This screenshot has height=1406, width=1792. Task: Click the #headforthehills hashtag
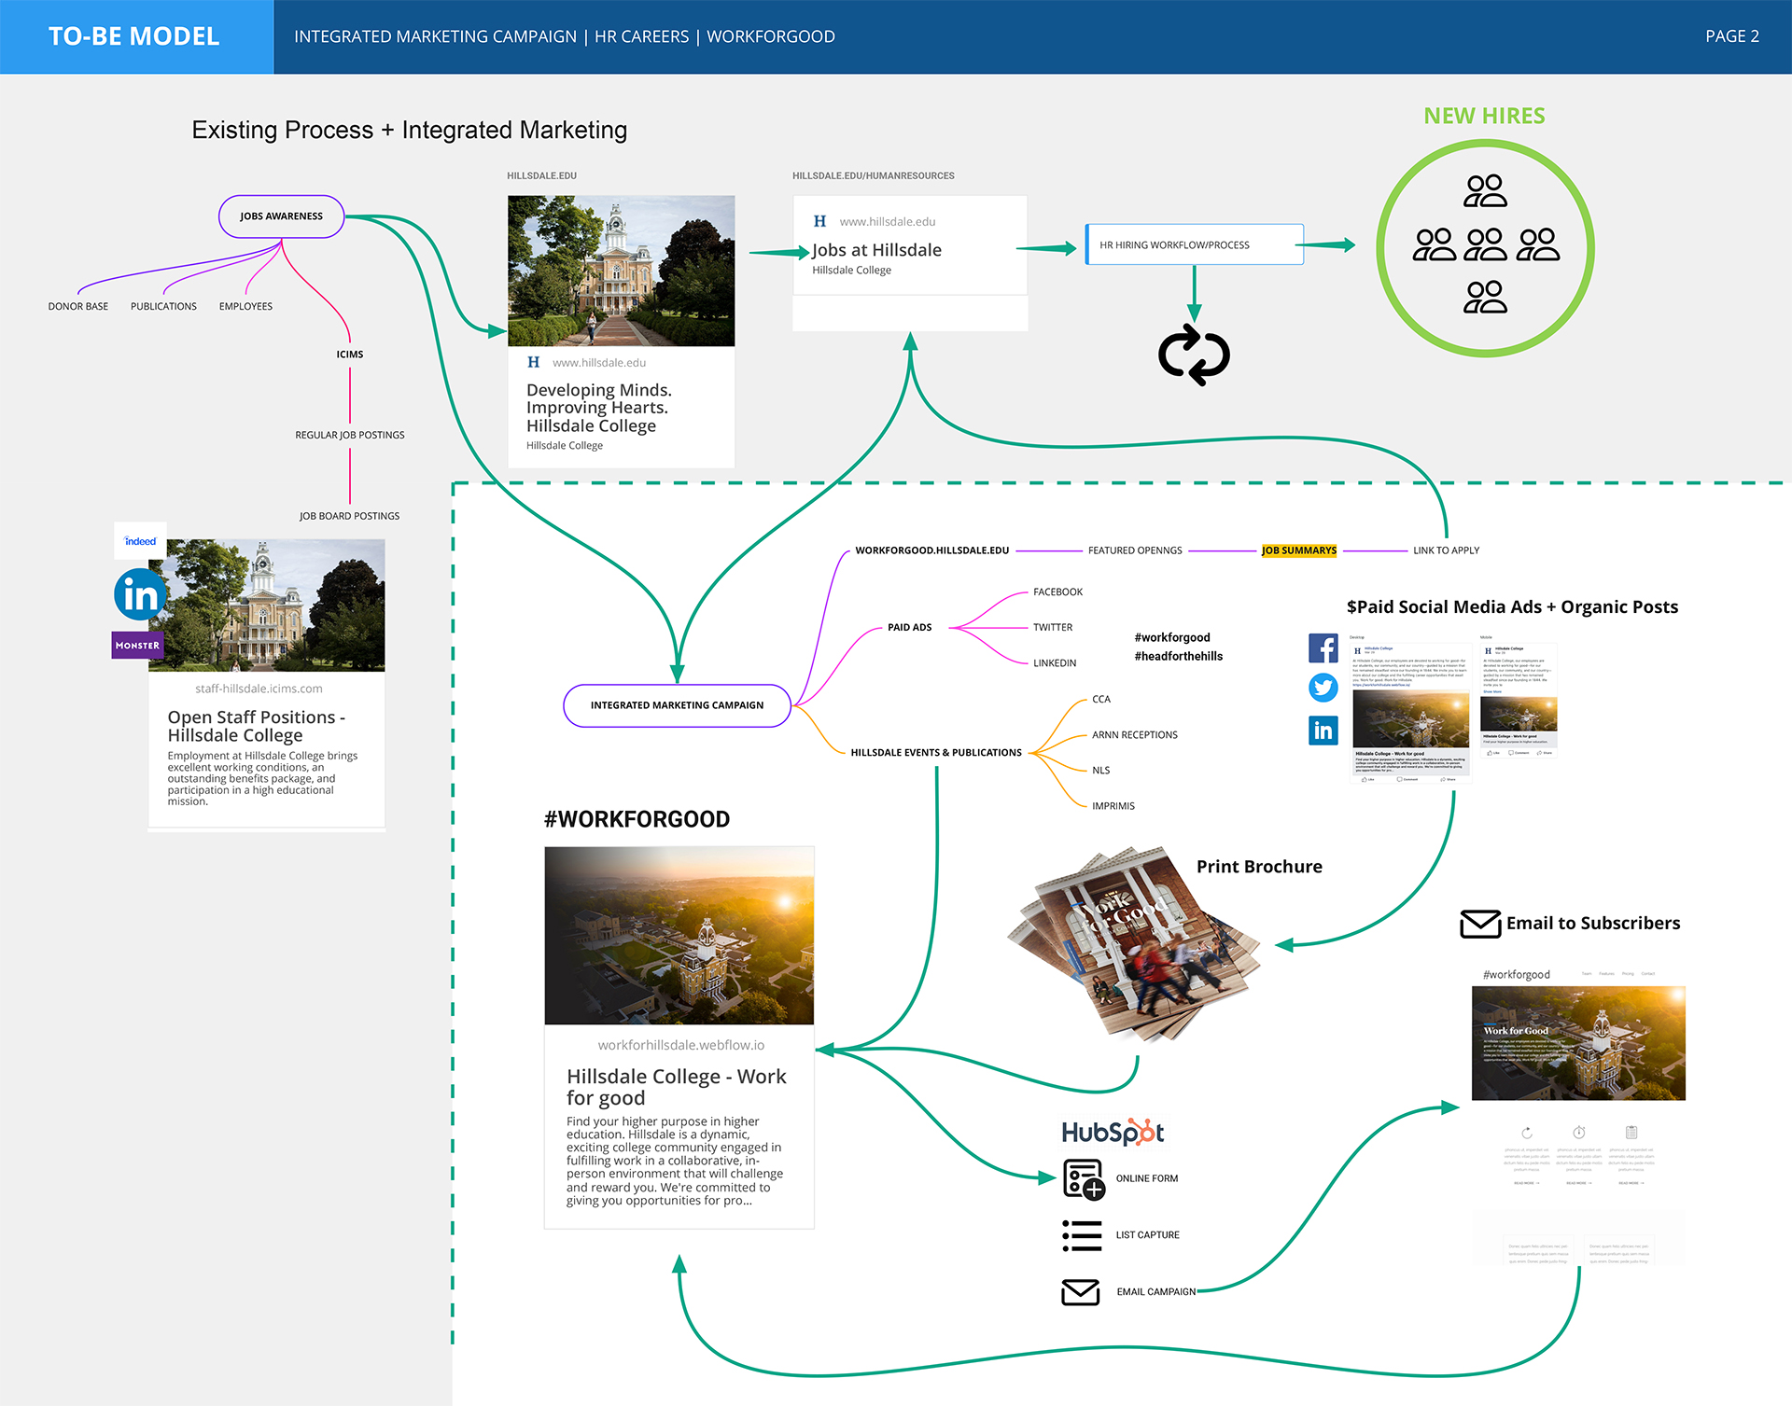pos(1178,656)
